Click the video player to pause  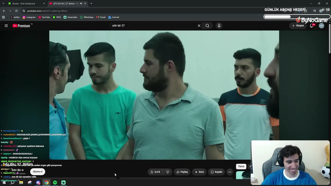coord(164,95)
